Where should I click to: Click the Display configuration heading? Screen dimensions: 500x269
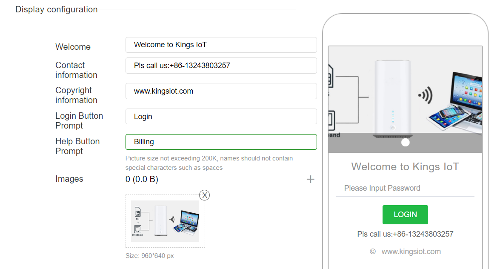click(57, 9)
